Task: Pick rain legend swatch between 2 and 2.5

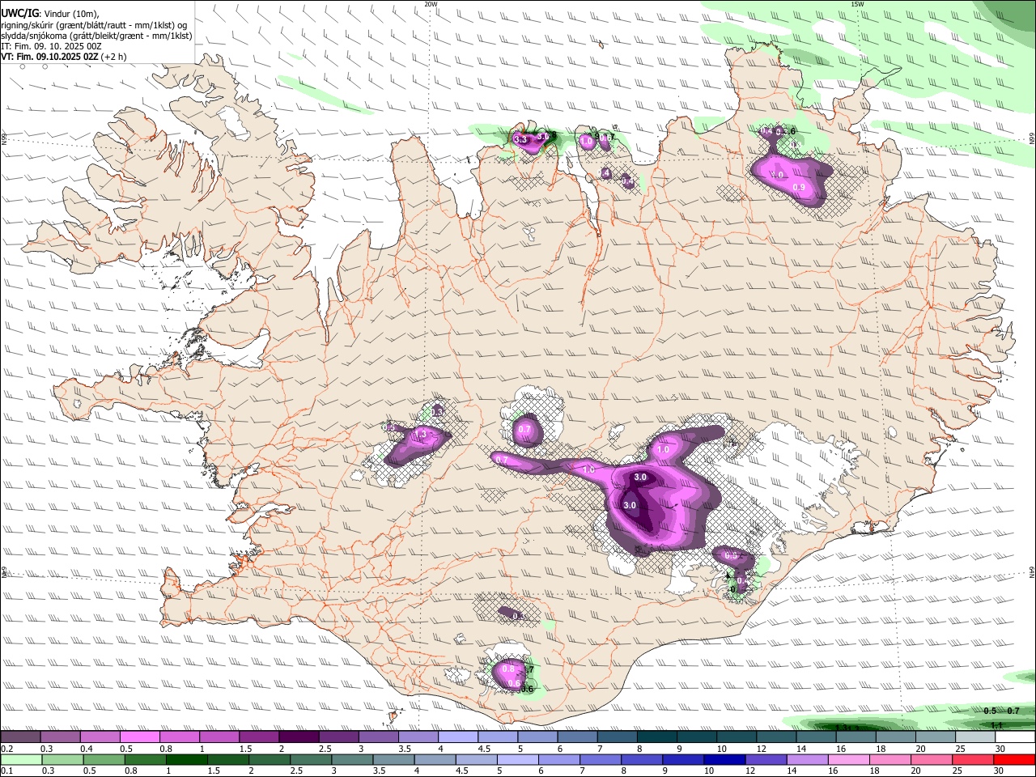Action: coord(270,760)
